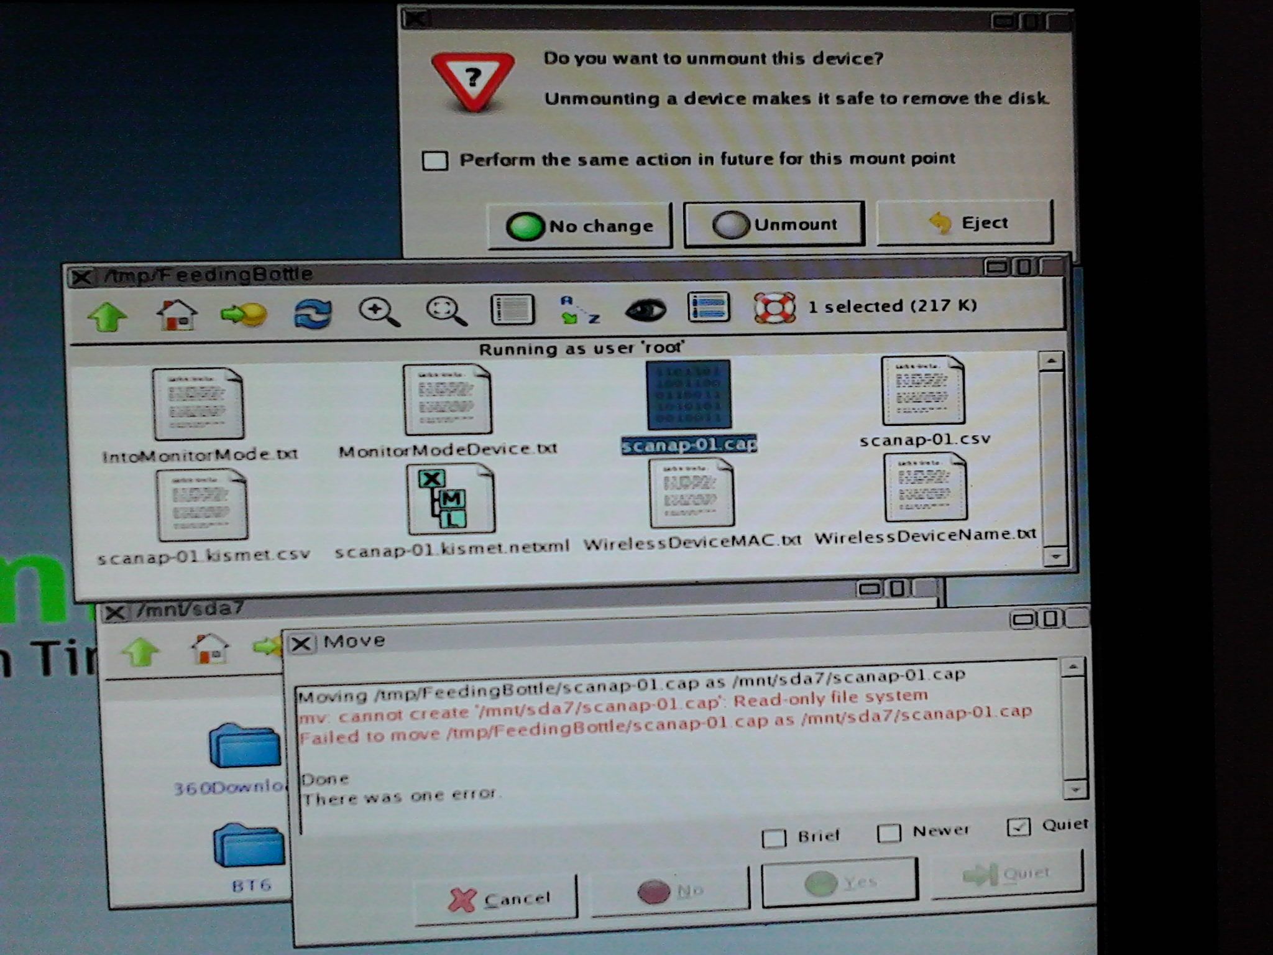Go to home directory in FeedingBottle window
1273x955 pixels.
177,314
